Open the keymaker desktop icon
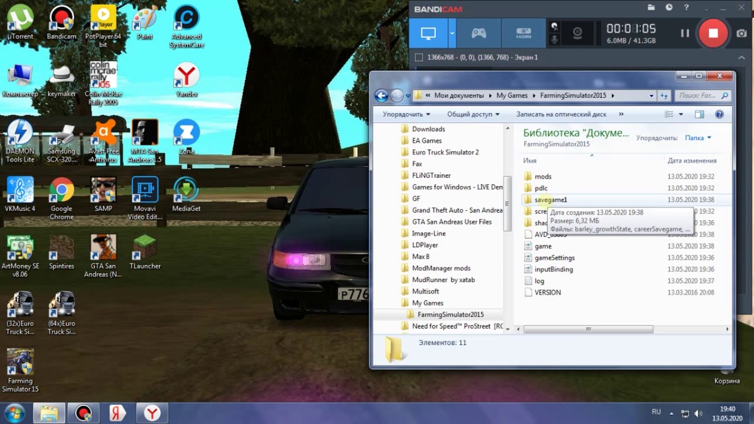754x424 pixels. [x=61, y=80]
